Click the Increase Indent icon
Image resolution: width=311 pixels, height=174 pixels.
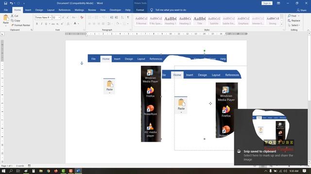click(116, 17)
